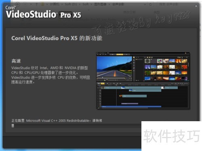This screenshot has height=151, width=202.
Task: Click the road video in the preview screenshot
Action: point(114,66)
